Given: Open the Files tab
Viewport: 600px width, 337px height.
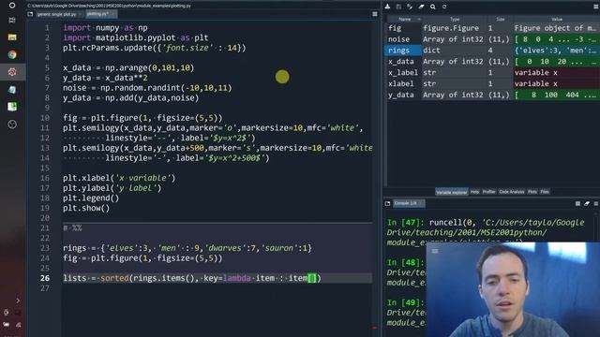Looking at the screenshot, I should pyautogui.click(x=545, y=192).
